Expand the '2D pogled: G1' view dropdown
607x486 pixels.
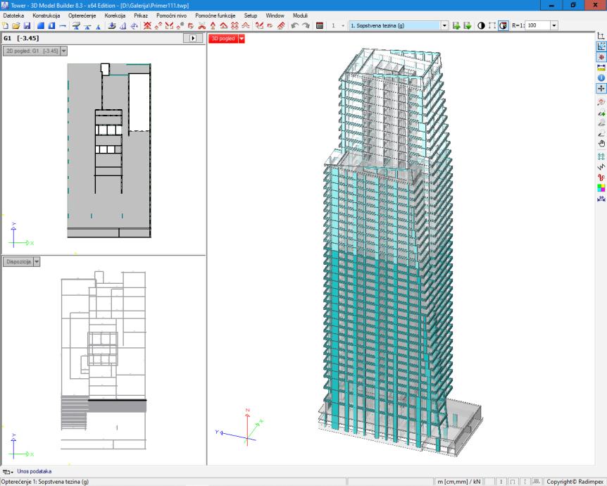[64, 51]
